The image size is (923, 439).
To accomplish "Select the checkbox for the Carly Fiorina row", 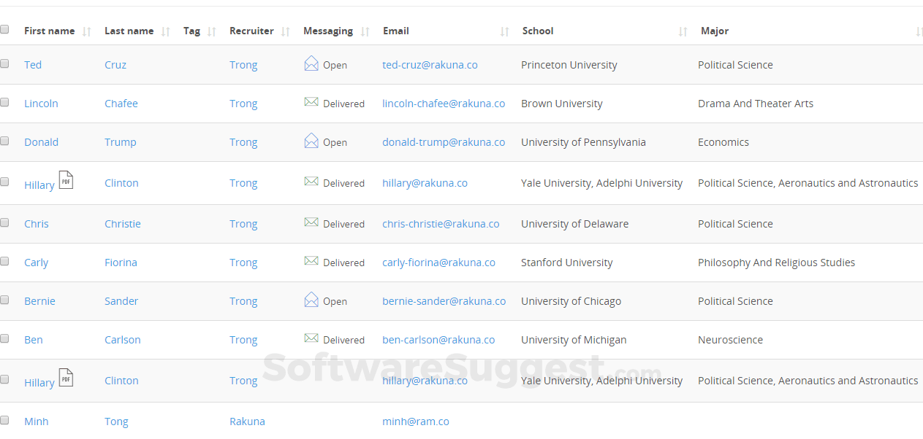I will click(x=4, y=261).
